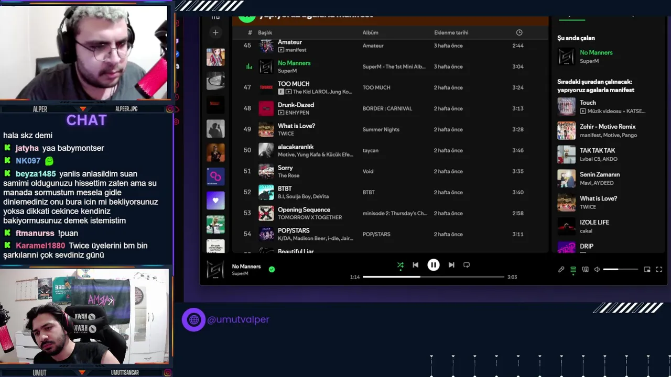Screen dimensions: 671x377
Task: Mute the volume speaker icon
Action: click(597, 270)
